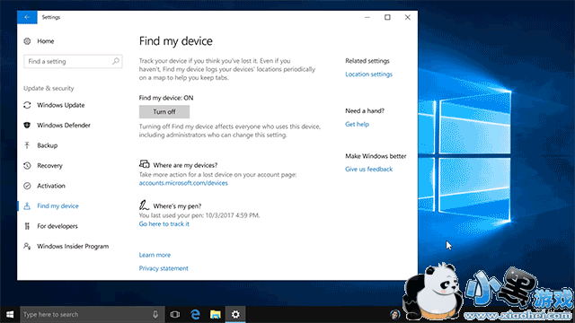Close the Settings window
Viewport: 575px width, 323px height.
[x=407, y=17]
